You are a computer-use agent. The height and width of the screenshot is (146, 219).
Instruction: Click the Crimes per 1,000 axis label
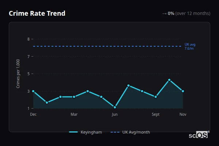pyautogui.click(x=18, y=74)
